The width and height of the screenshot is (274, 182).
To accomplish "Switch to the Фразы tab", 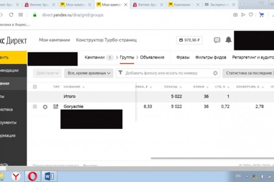I will click(x=183, y=57).
